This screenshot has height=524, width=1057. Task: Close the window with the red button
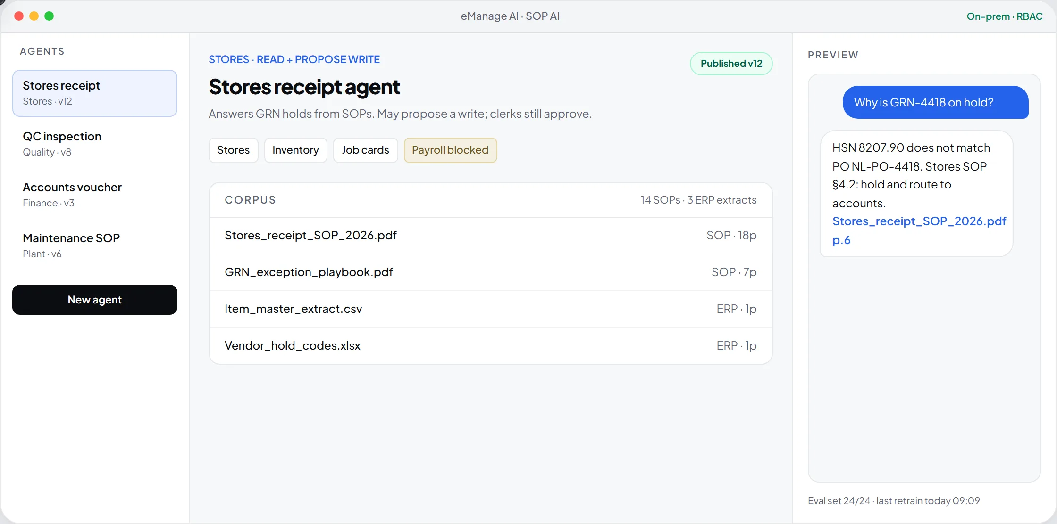(x=19, y=16)
